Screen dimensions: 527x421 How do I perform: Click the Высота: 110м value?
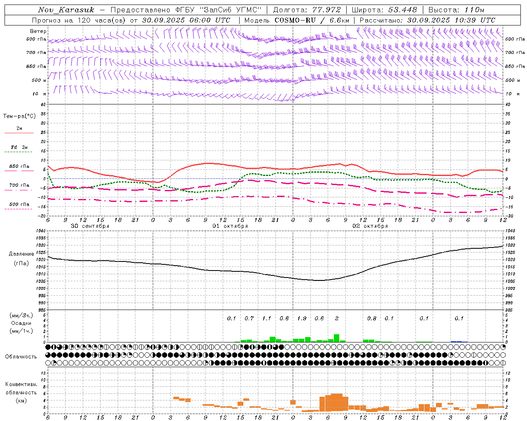coord(457,10)
